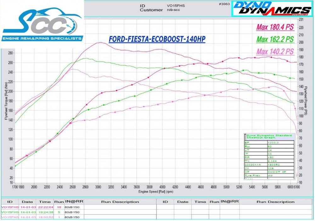Click the 280 tick on the torque axis

(10, 53)
